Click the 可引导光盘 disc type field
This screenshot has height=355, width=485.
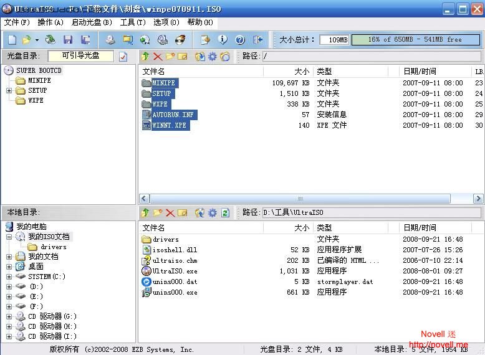81,56
